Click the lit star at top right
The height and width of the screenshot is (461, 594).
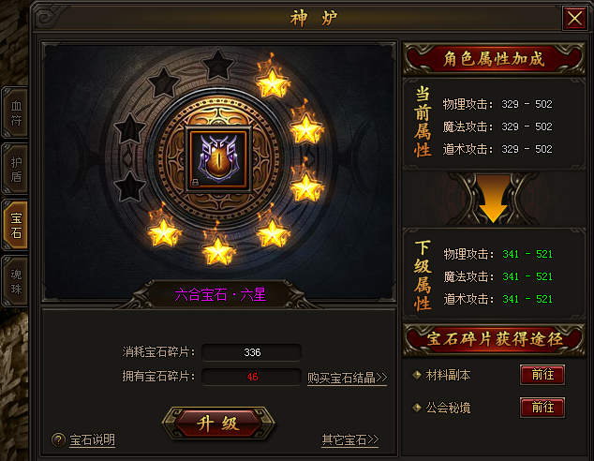pyautogui.click(x=273, y=82)
